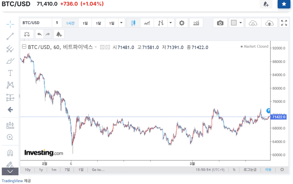This screenshot has width=293, height=184.
Task: Click the BTC/USD symbol input field
Action: (x=36, y=23)
